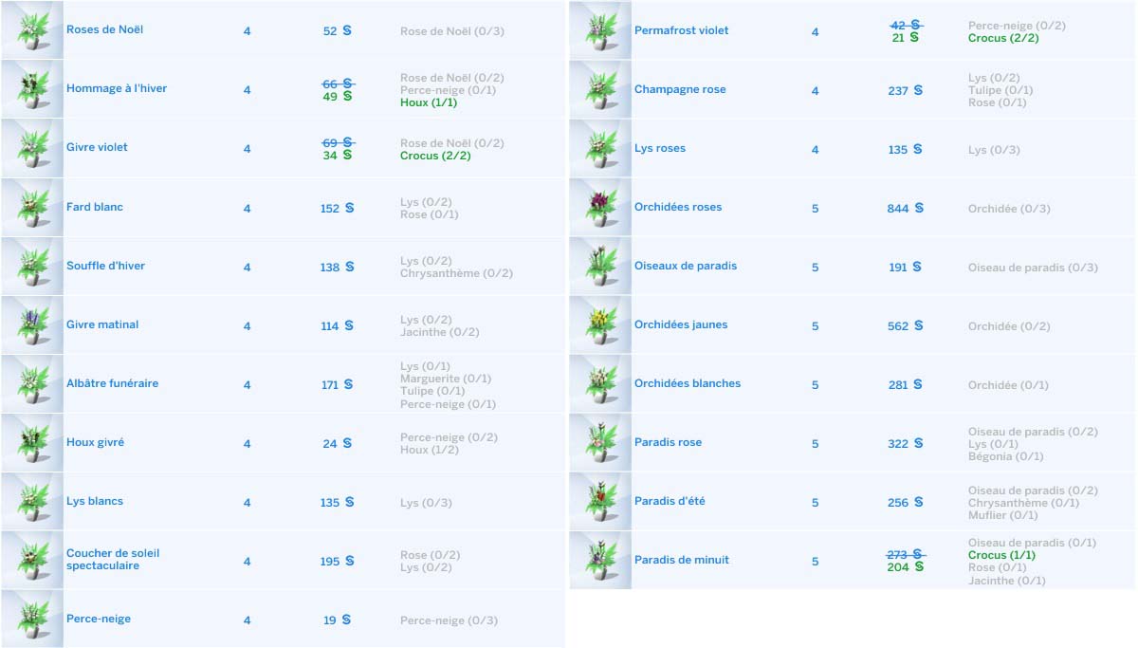Viewport: 1138px width, 648px height.
Task: Click the Paradis d'été bouquet icon
Action: [x=600, y=502]
